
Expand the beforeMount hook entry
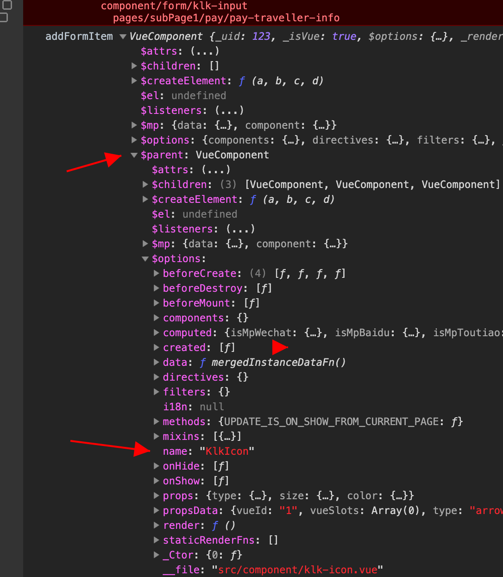[157, 303]
